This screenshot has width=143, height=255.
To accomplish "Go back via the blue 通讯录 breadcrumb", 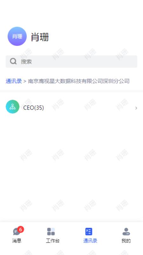I will pyautogui.click(x=14, y=81).
